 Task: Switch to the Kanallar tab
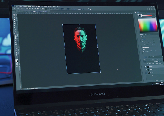point(150,57)
